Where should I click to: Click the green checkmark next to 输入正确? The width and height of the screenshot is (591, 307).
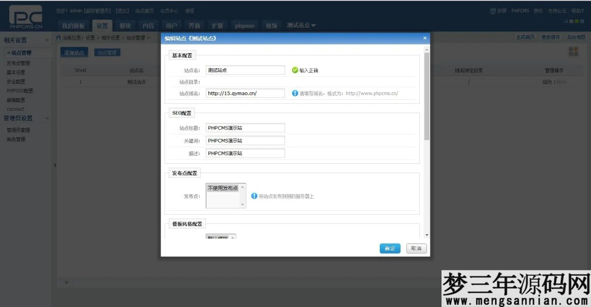tap(295, 70)
